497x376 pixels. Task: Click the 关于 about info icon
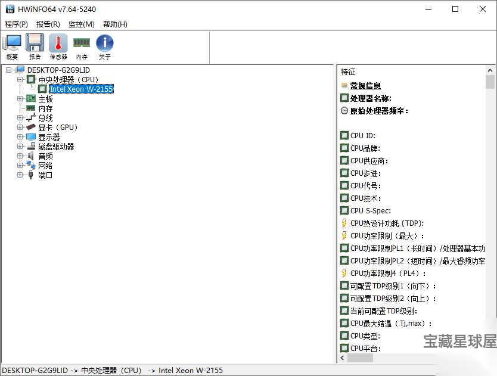[x=105, y=46]
